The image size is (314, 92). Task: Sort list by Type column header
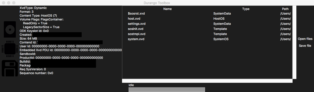[246, 9]
